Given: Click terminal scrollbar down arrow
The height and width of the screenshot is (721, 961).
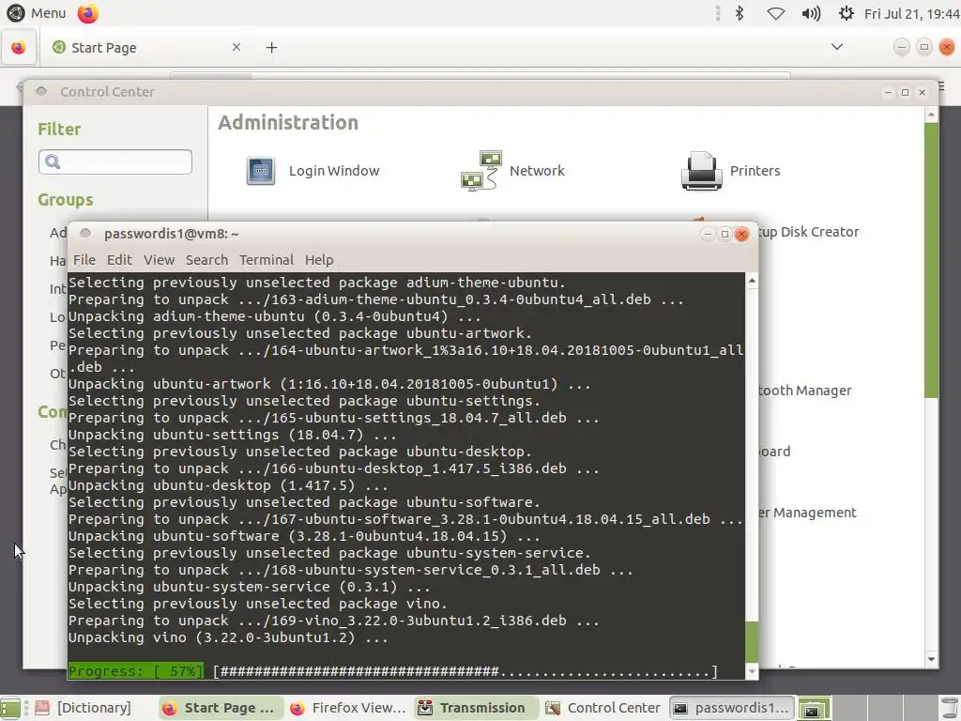Looking at the screenshot, I should [x=752, y=672].
